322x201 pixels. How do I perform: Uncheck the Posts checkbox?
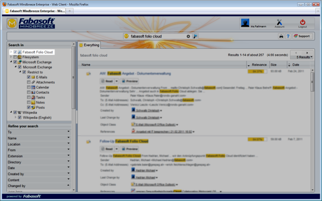(x=29, y=107)
